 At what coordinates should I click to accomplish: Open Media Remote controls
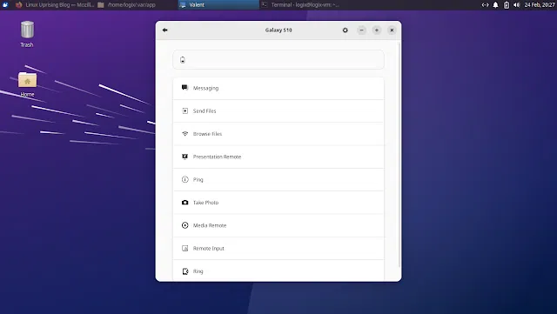click(278, 225)
